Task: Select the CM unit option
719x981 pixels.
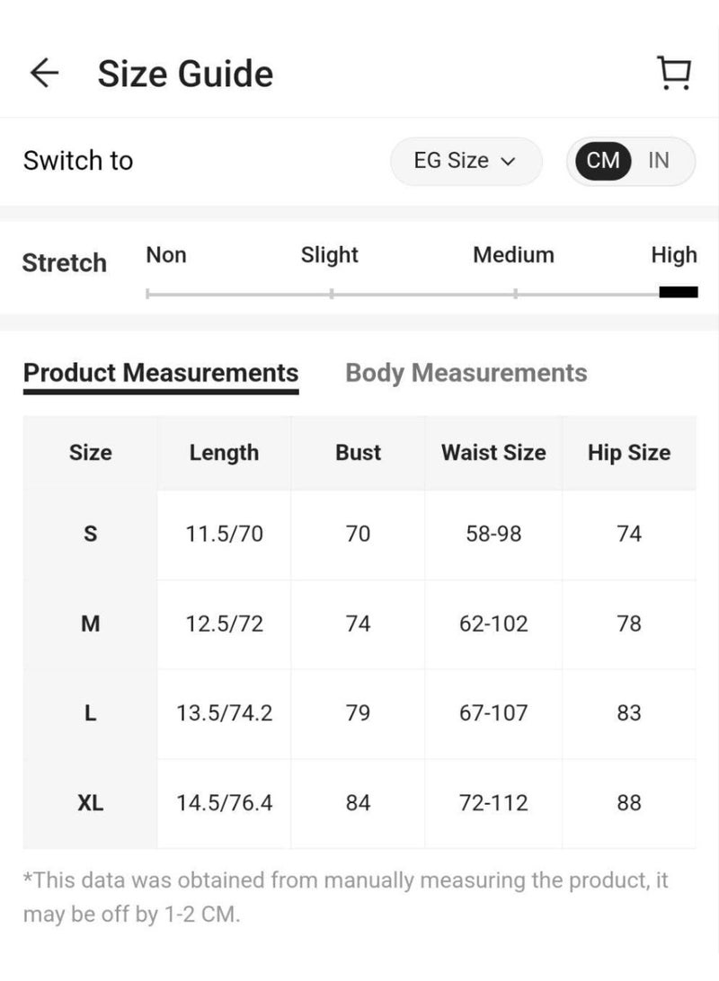Action: coord(603,161)
